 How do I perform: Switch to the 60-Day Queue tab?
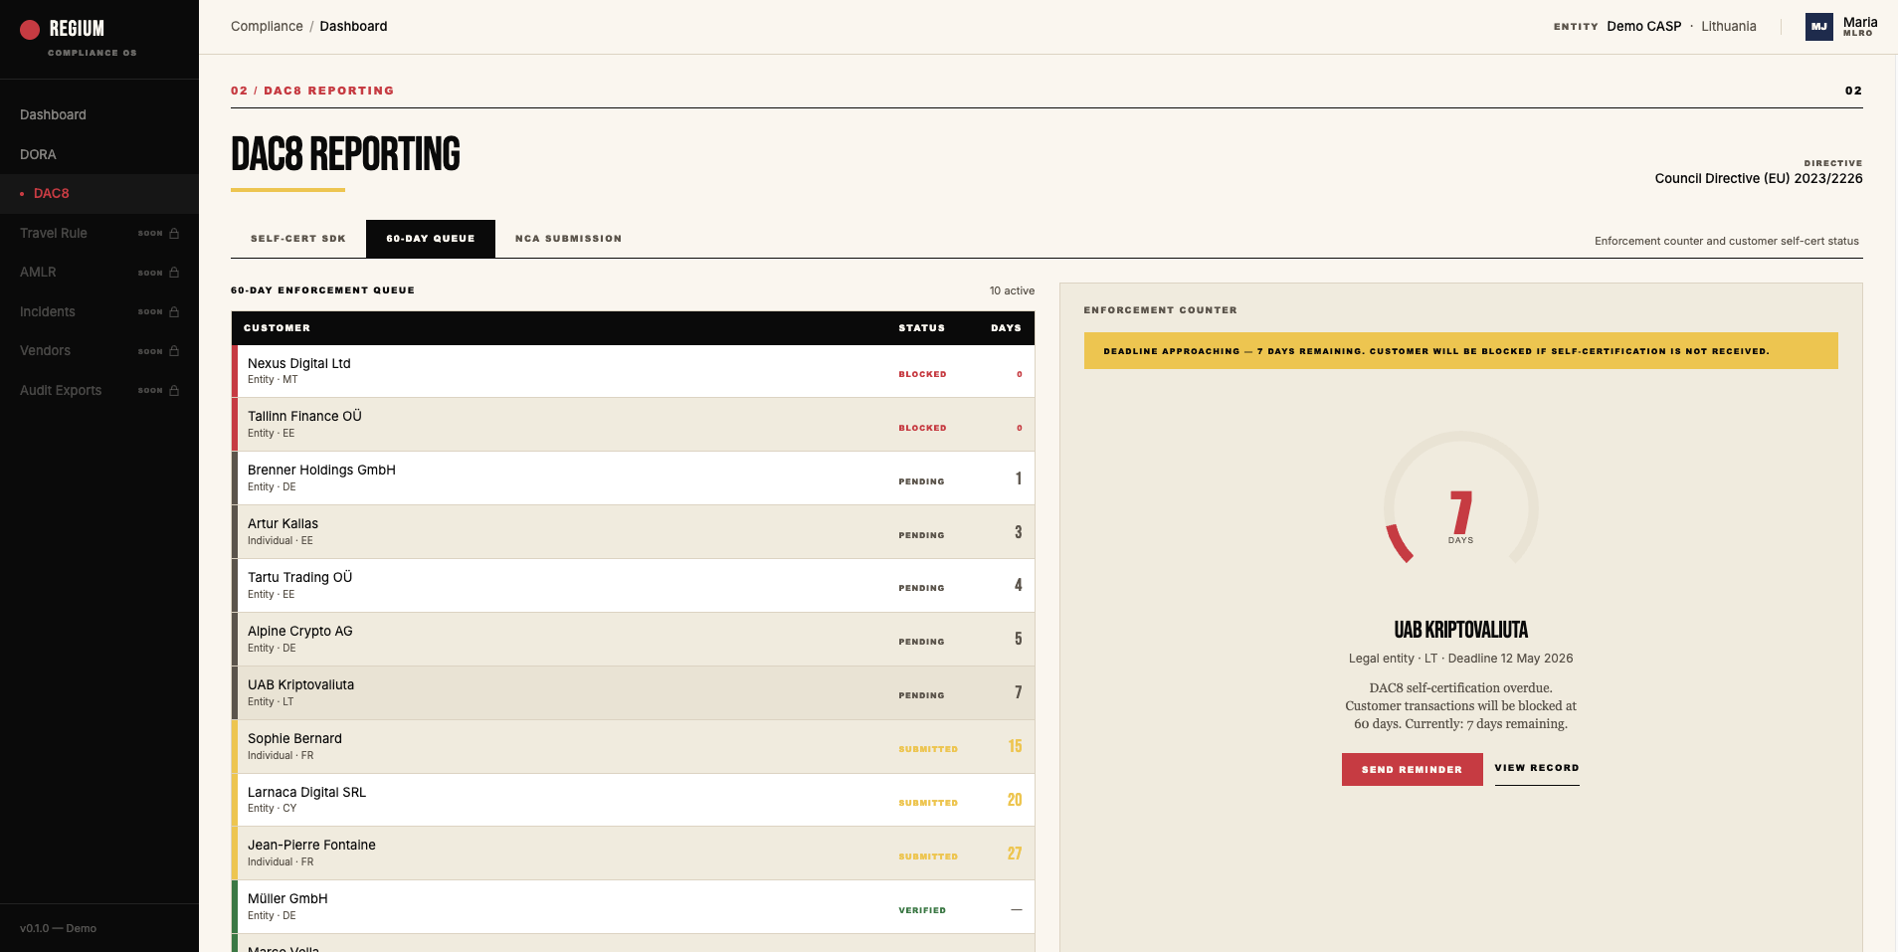tap(431, 239)
